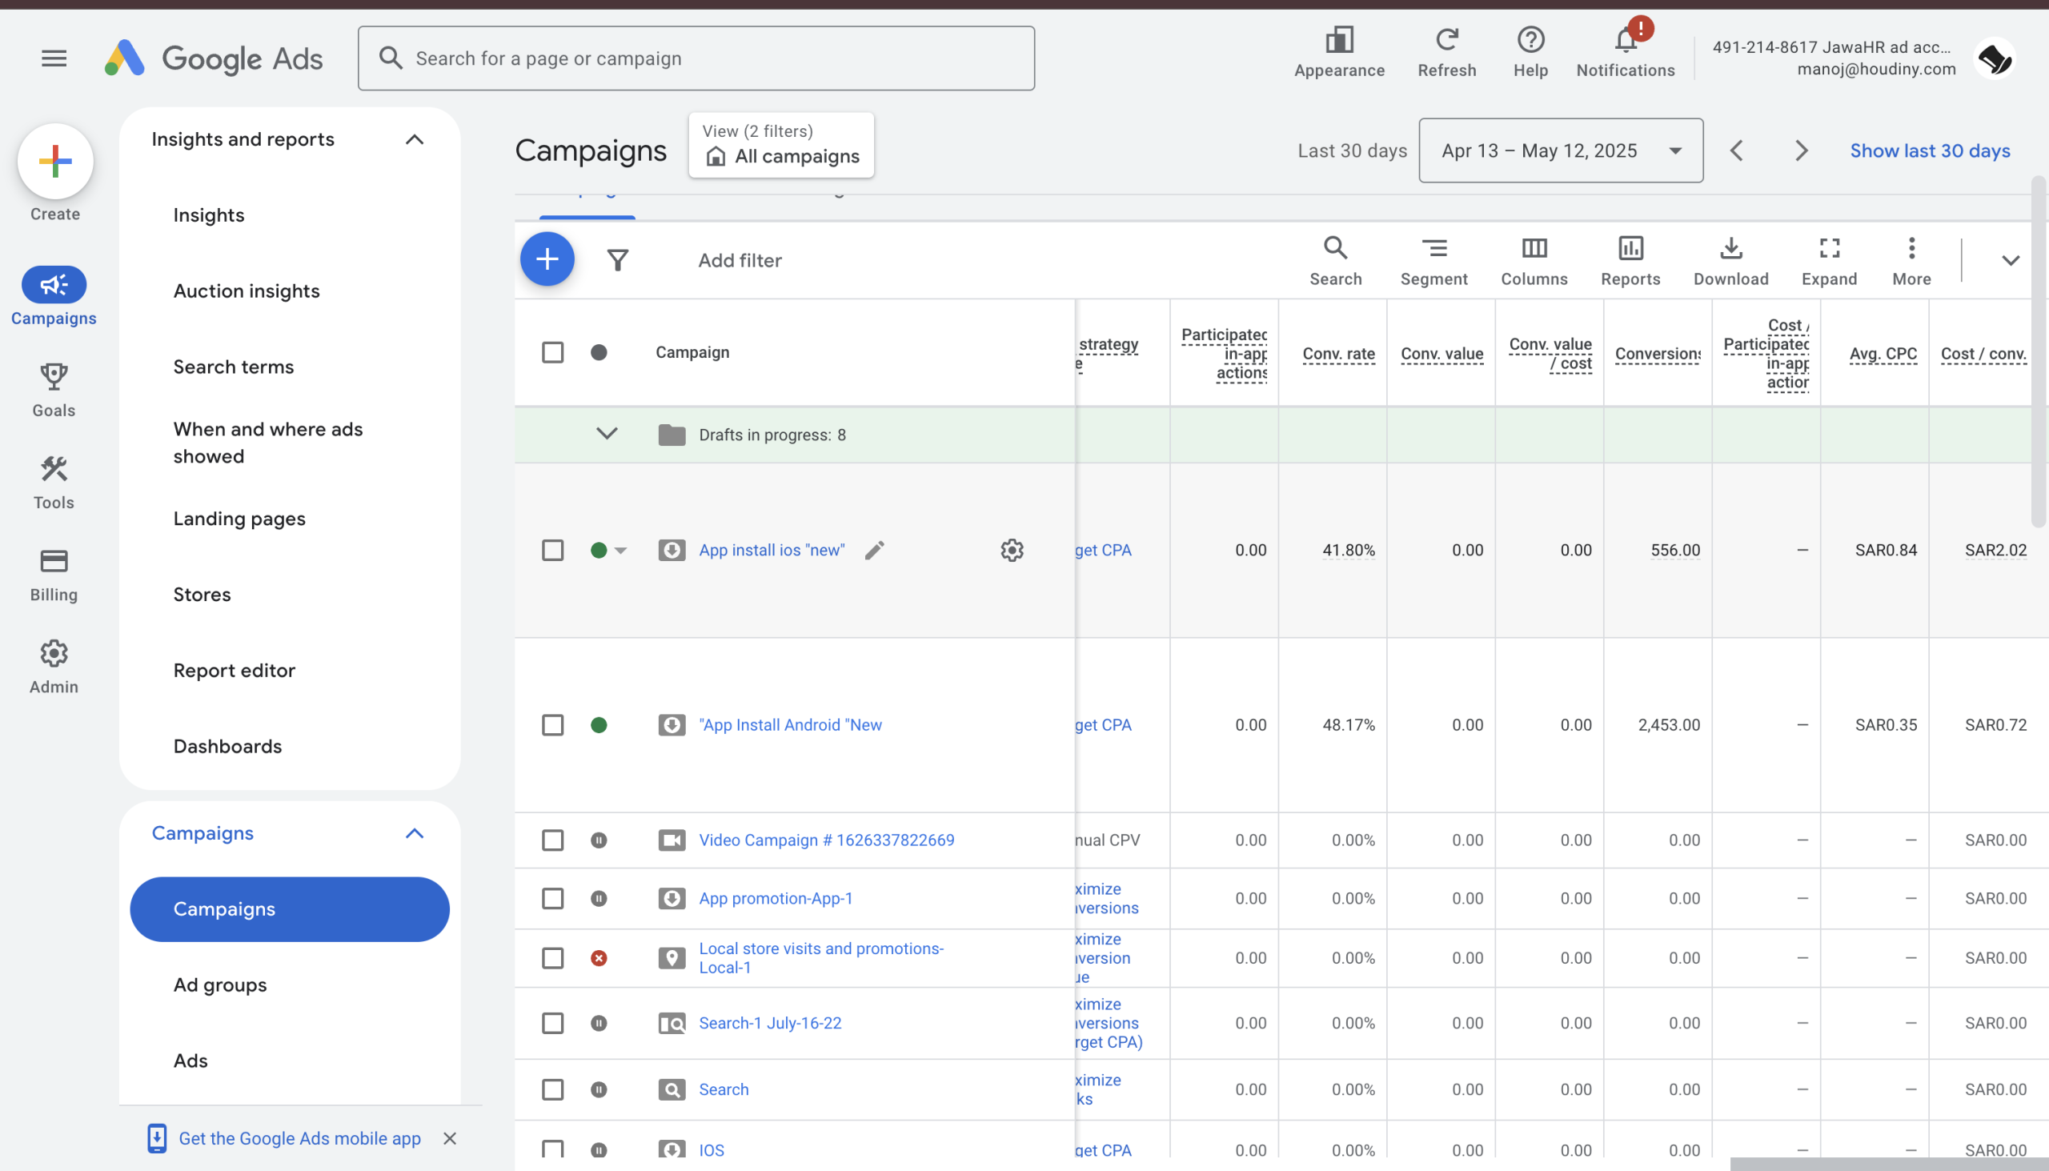Open the Columns settings icon
This screenshot has width=2049, height=1171.
1534,259
